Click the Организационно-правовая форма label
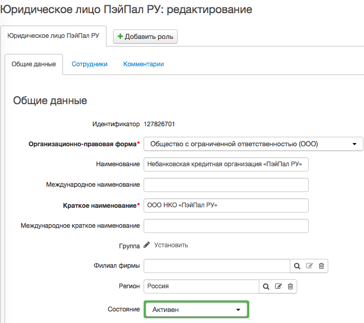The height and width of the screenshot is (323, 364). pyautogui.click(x=84, y=144)
